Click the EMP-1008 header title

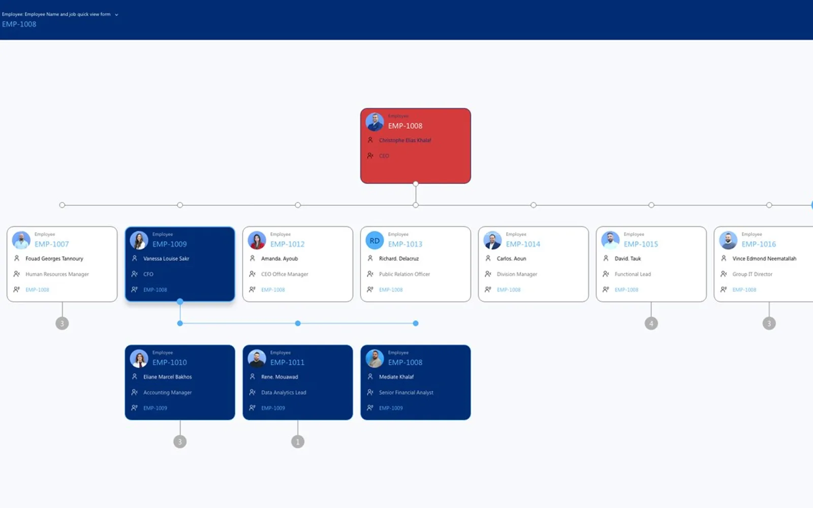(x=19, y=24)
